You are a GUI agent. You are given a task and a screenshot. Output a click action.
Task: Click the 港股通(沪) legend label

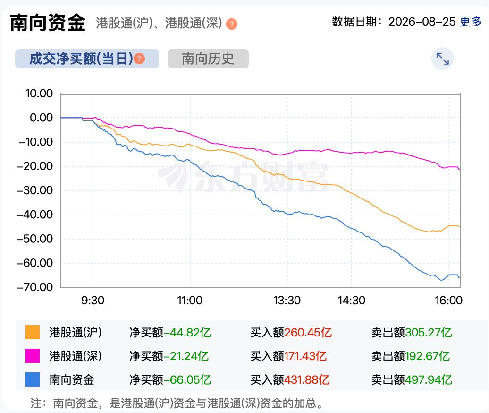pyautogui.click(x=76, y=333)
